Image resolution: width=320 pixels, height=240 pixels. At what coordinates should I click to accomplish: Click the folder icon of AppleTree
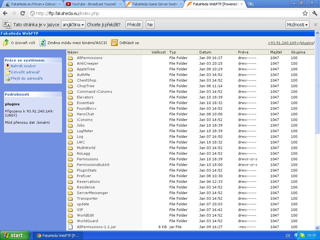70,69
